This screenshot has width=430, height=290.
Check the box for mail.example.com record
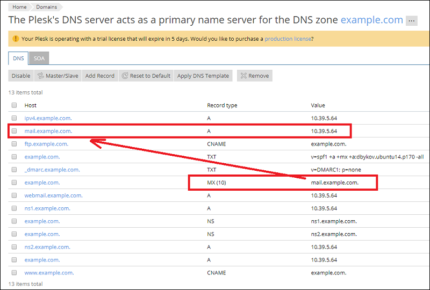coord(14,131)
